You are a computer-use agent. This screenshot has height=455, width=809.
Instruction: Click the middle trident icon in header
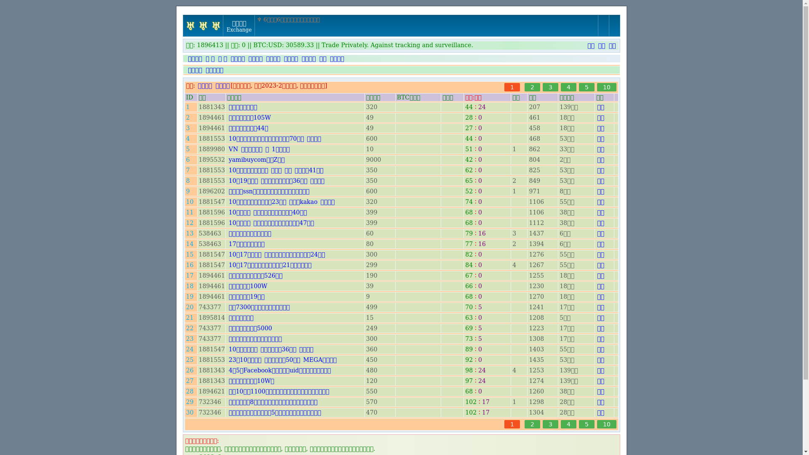(203, 26)
